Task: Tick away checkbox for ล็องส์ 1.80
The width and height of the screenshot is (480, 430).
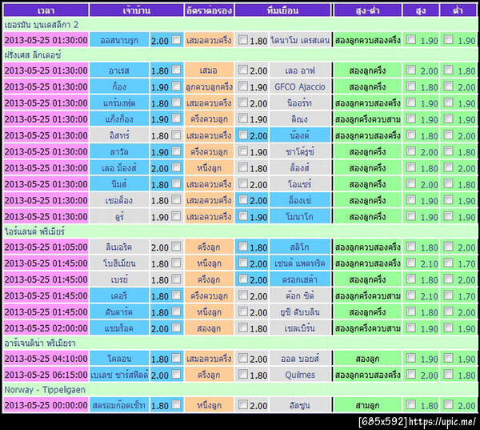Action: click(x=243, y=167)
